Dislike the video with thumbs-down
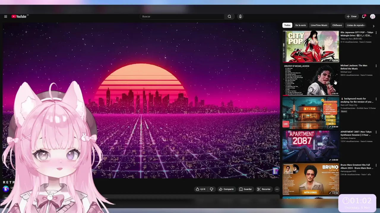Viewport: 380px width, 213px height. click(x=212, y=189)
